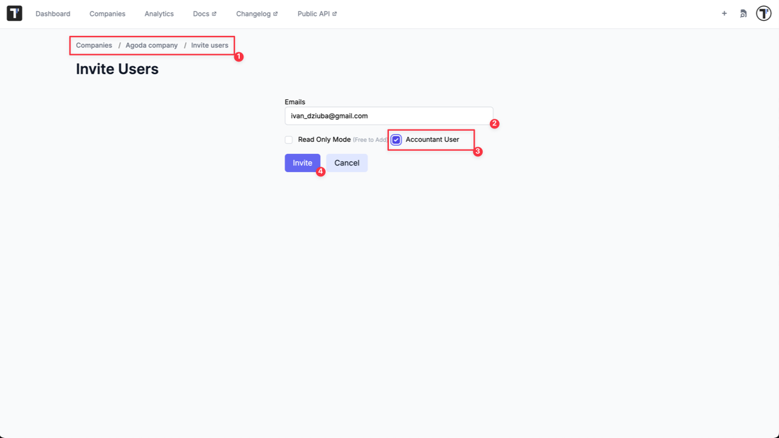Image resolution: width=779 pixels, height=438 pixels.
Task: Open the Public API documentation
Action: [313, 13]
